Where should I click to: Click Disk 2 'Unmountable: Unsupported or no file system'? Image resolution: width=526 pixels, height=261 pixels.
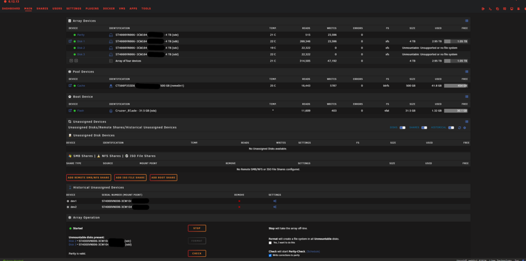[x=429, y=48]
